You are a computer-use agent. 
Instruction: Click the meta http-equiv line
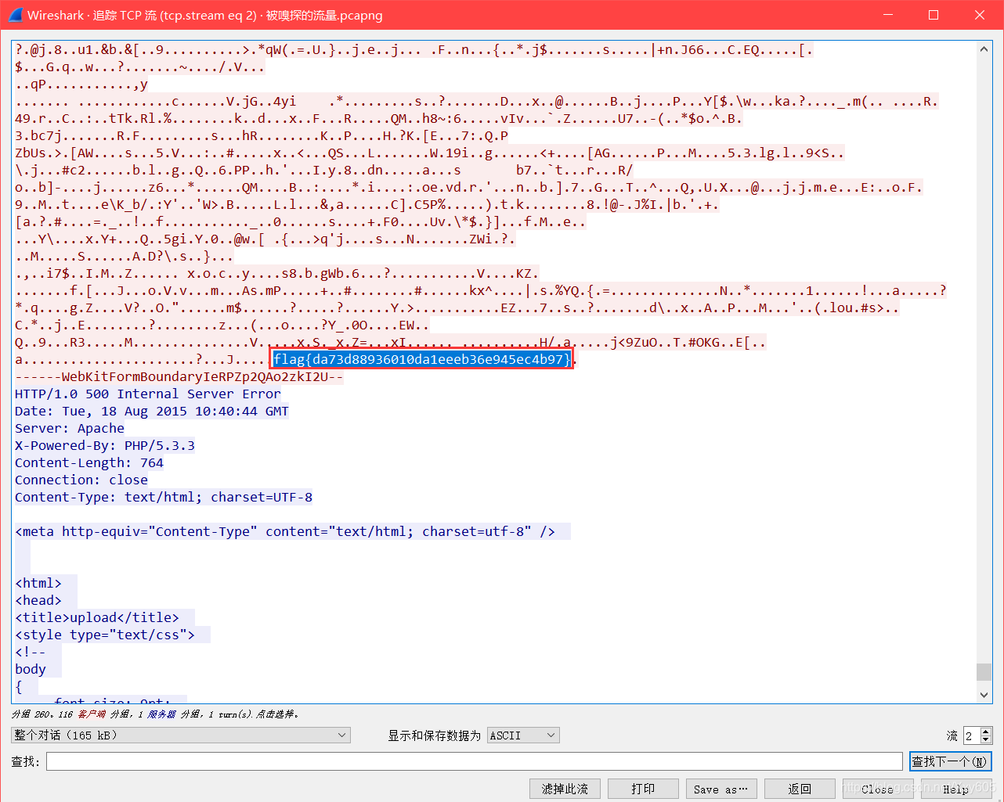(285, 531)
